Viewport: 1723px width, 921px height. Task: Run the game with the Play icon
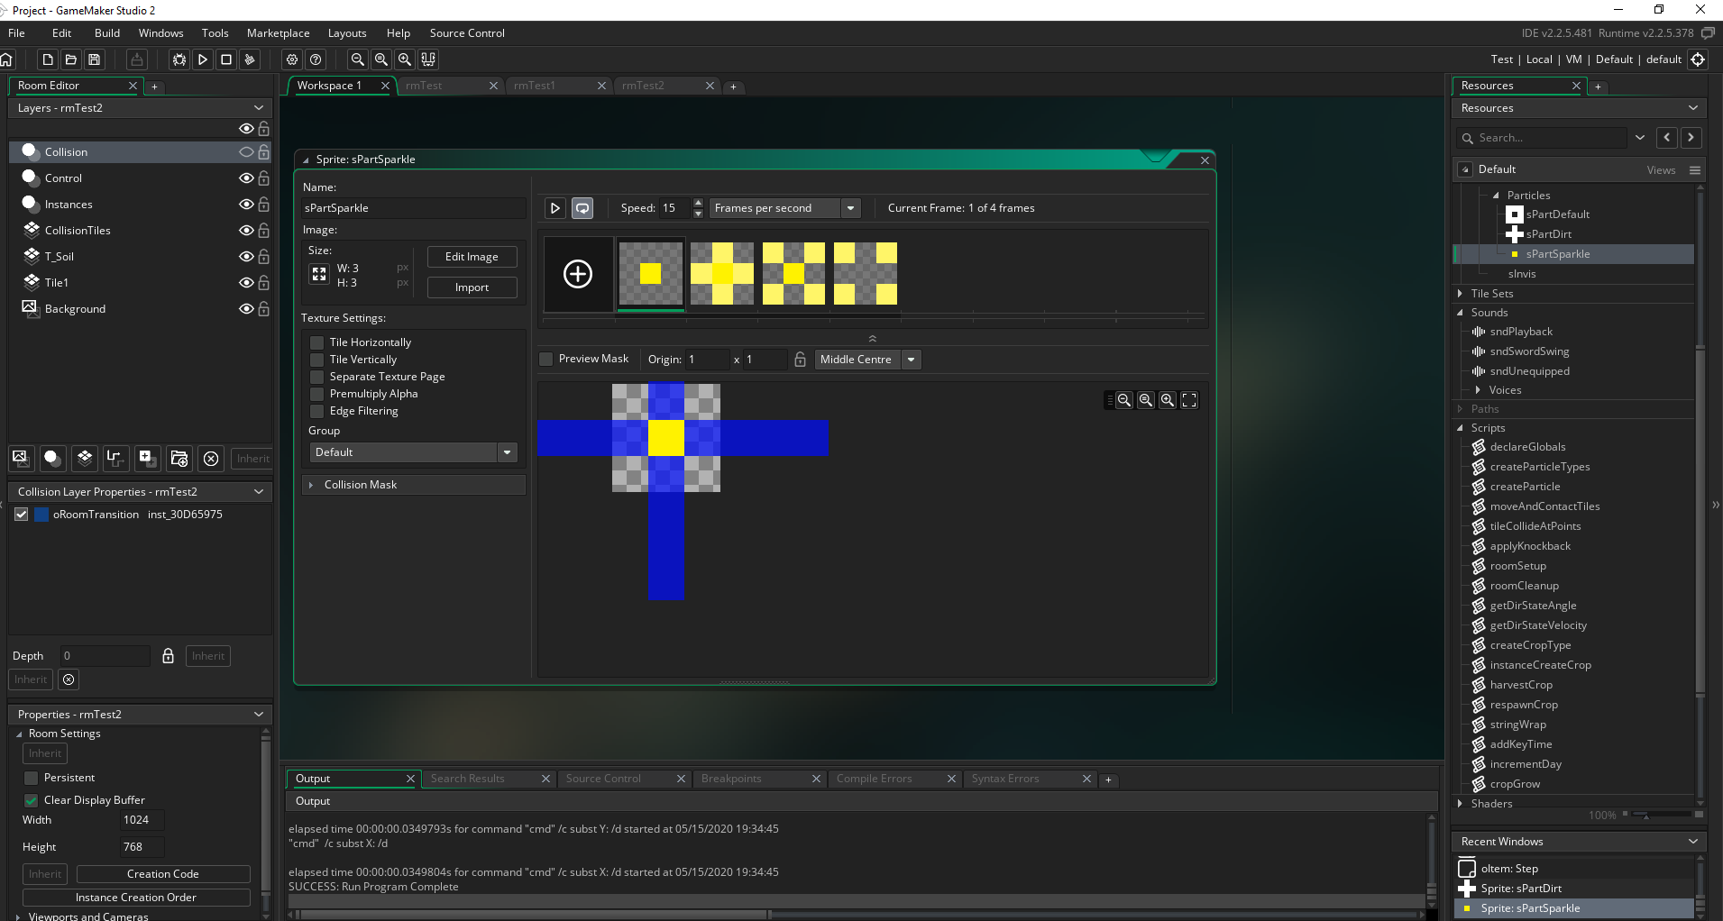tap(203, 59)
